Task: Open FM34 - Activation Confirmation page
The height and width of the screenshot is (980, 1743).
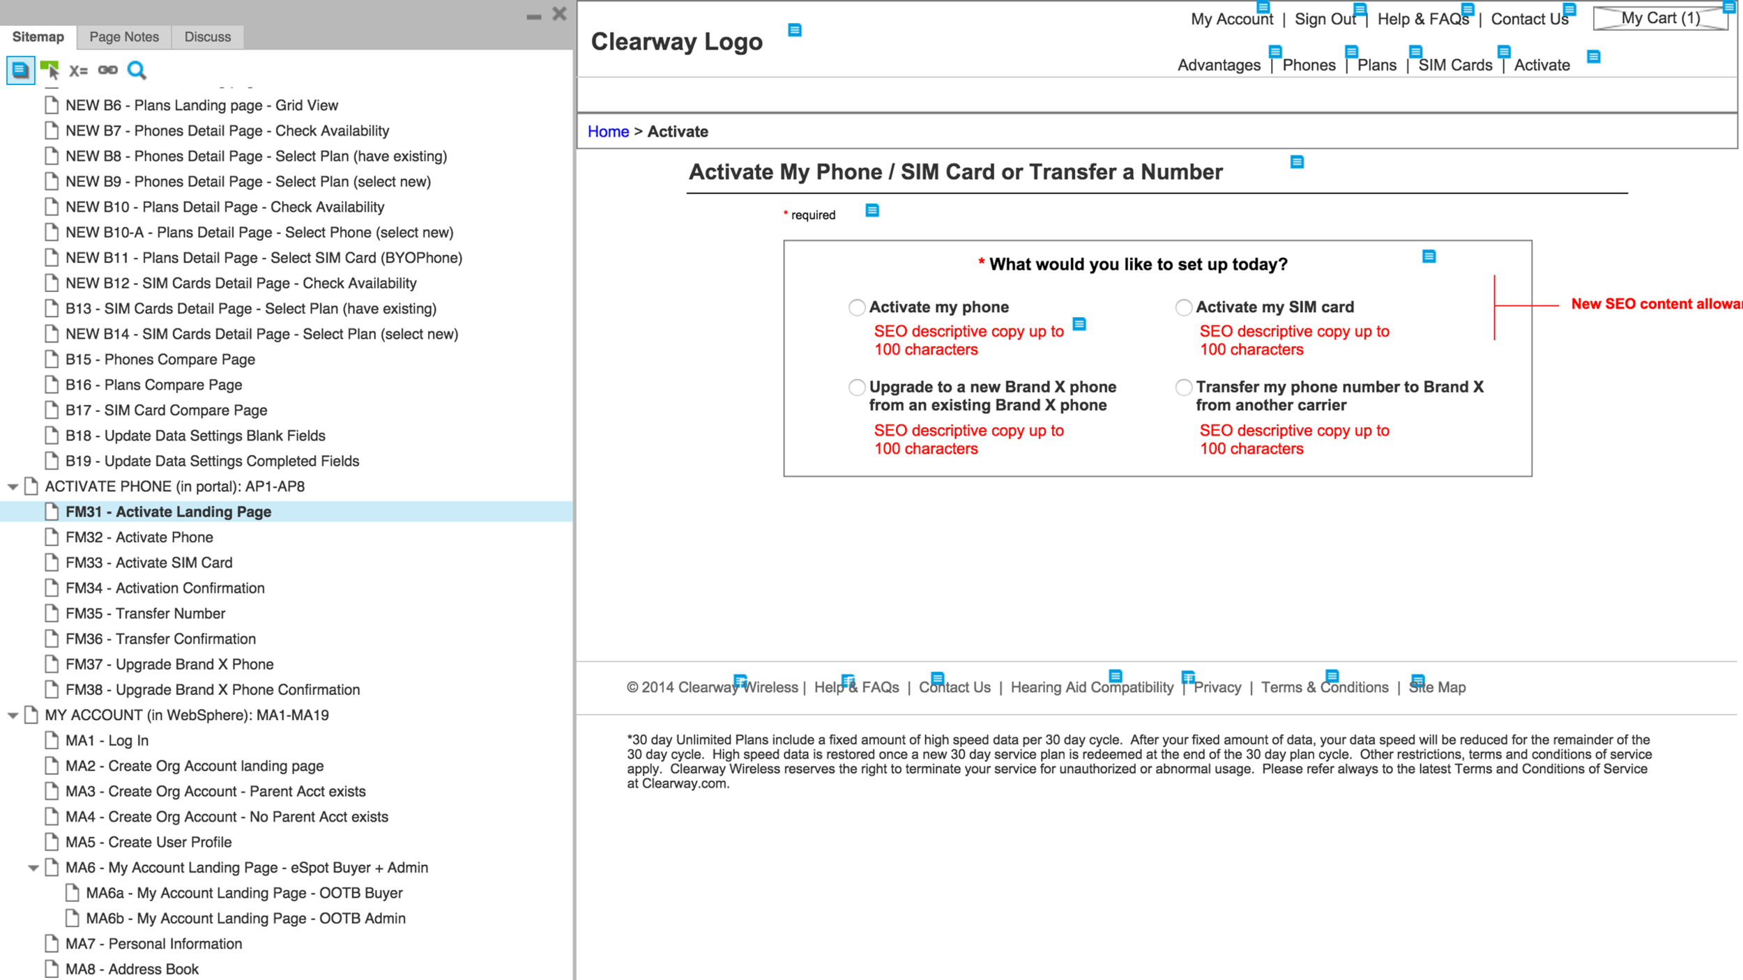Action: click(x=165, y=588)
